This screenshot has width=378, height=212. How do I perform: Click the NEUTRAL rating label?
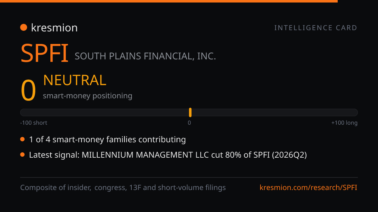75,80
